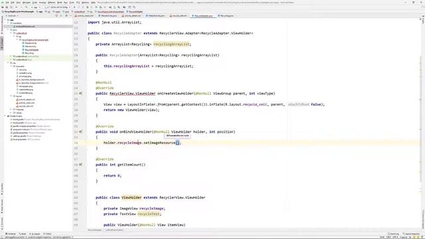Select envelope.png in drawable folder
Viewport: 425px width, 239px height.
click(x=24, y=76)
